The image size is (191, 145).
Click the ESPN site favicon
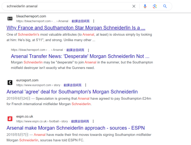point(10,119)
